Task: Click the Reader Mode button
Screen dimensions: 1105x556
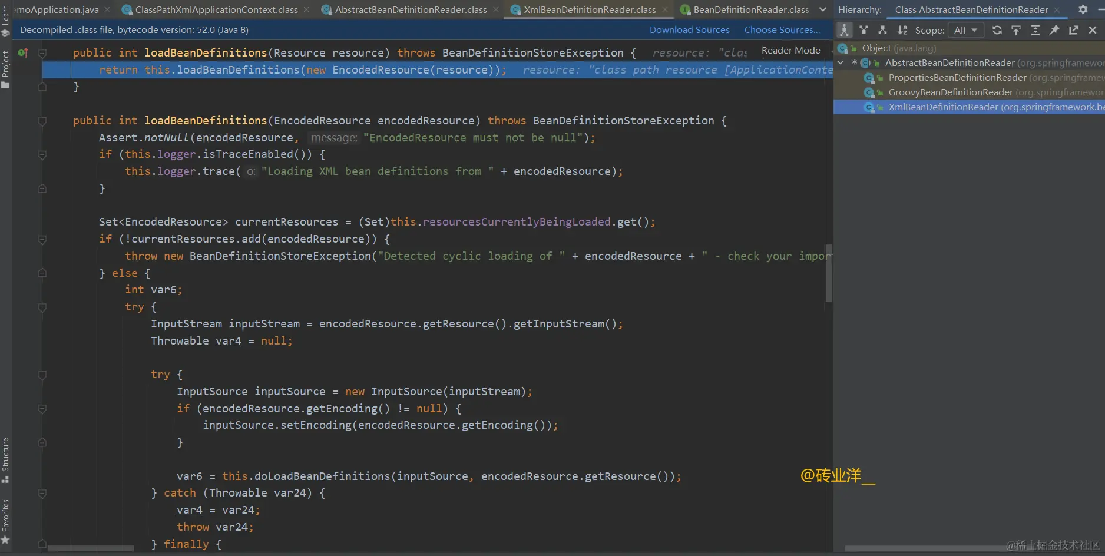Action: click(790, 51)
